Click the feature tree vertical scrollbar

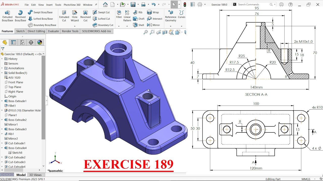click(43, 97)
